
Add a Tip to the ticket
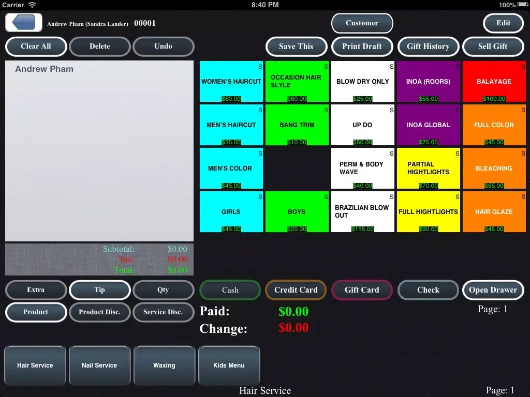[x=99, y=290]
